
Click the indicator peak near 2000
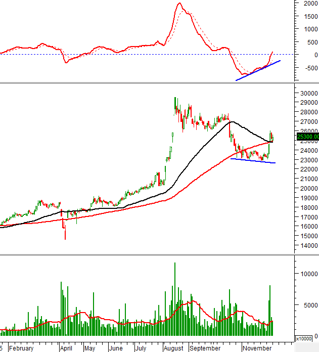(179, 4)
